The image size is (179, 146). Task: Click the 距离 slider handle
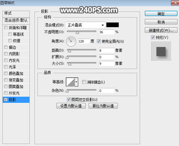click(69, 51)
